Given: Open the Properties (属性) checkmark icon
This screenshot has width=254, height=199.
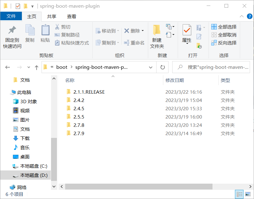Looking at the screenshot, I should 187,30.
